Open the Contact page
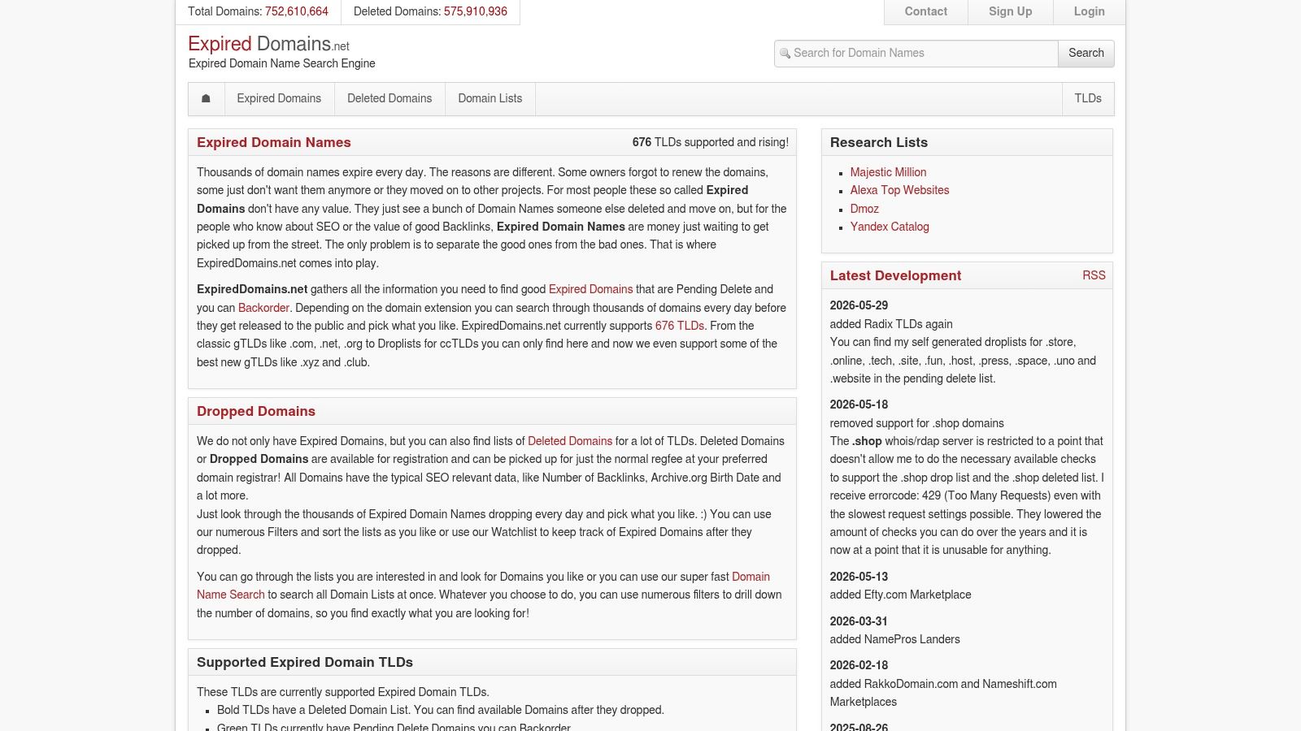 point(926,12)
